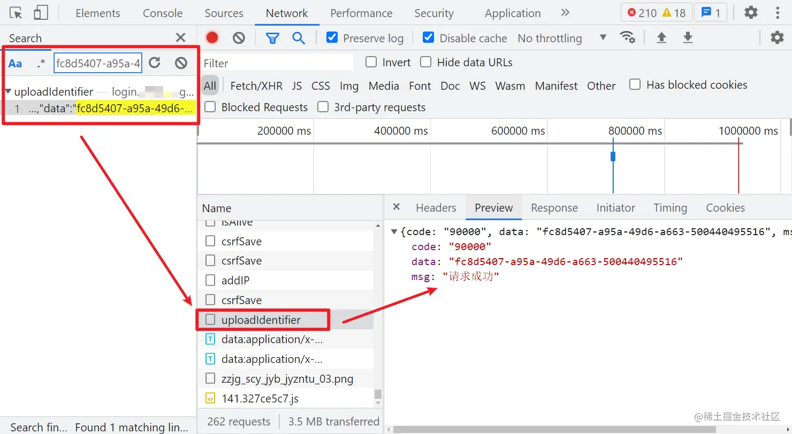This screenshot has height=434, width=792.
Task: Open the issues badge showing 1
Action: tap(711, 13)
